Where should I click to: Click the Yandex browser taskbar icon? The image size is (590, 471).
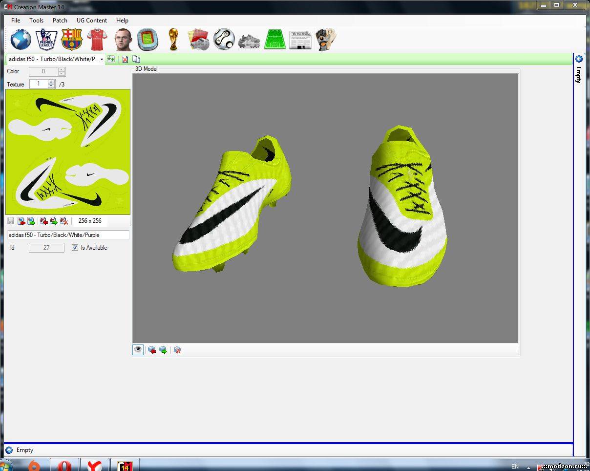pyautogui.click(x=94, y=465)
